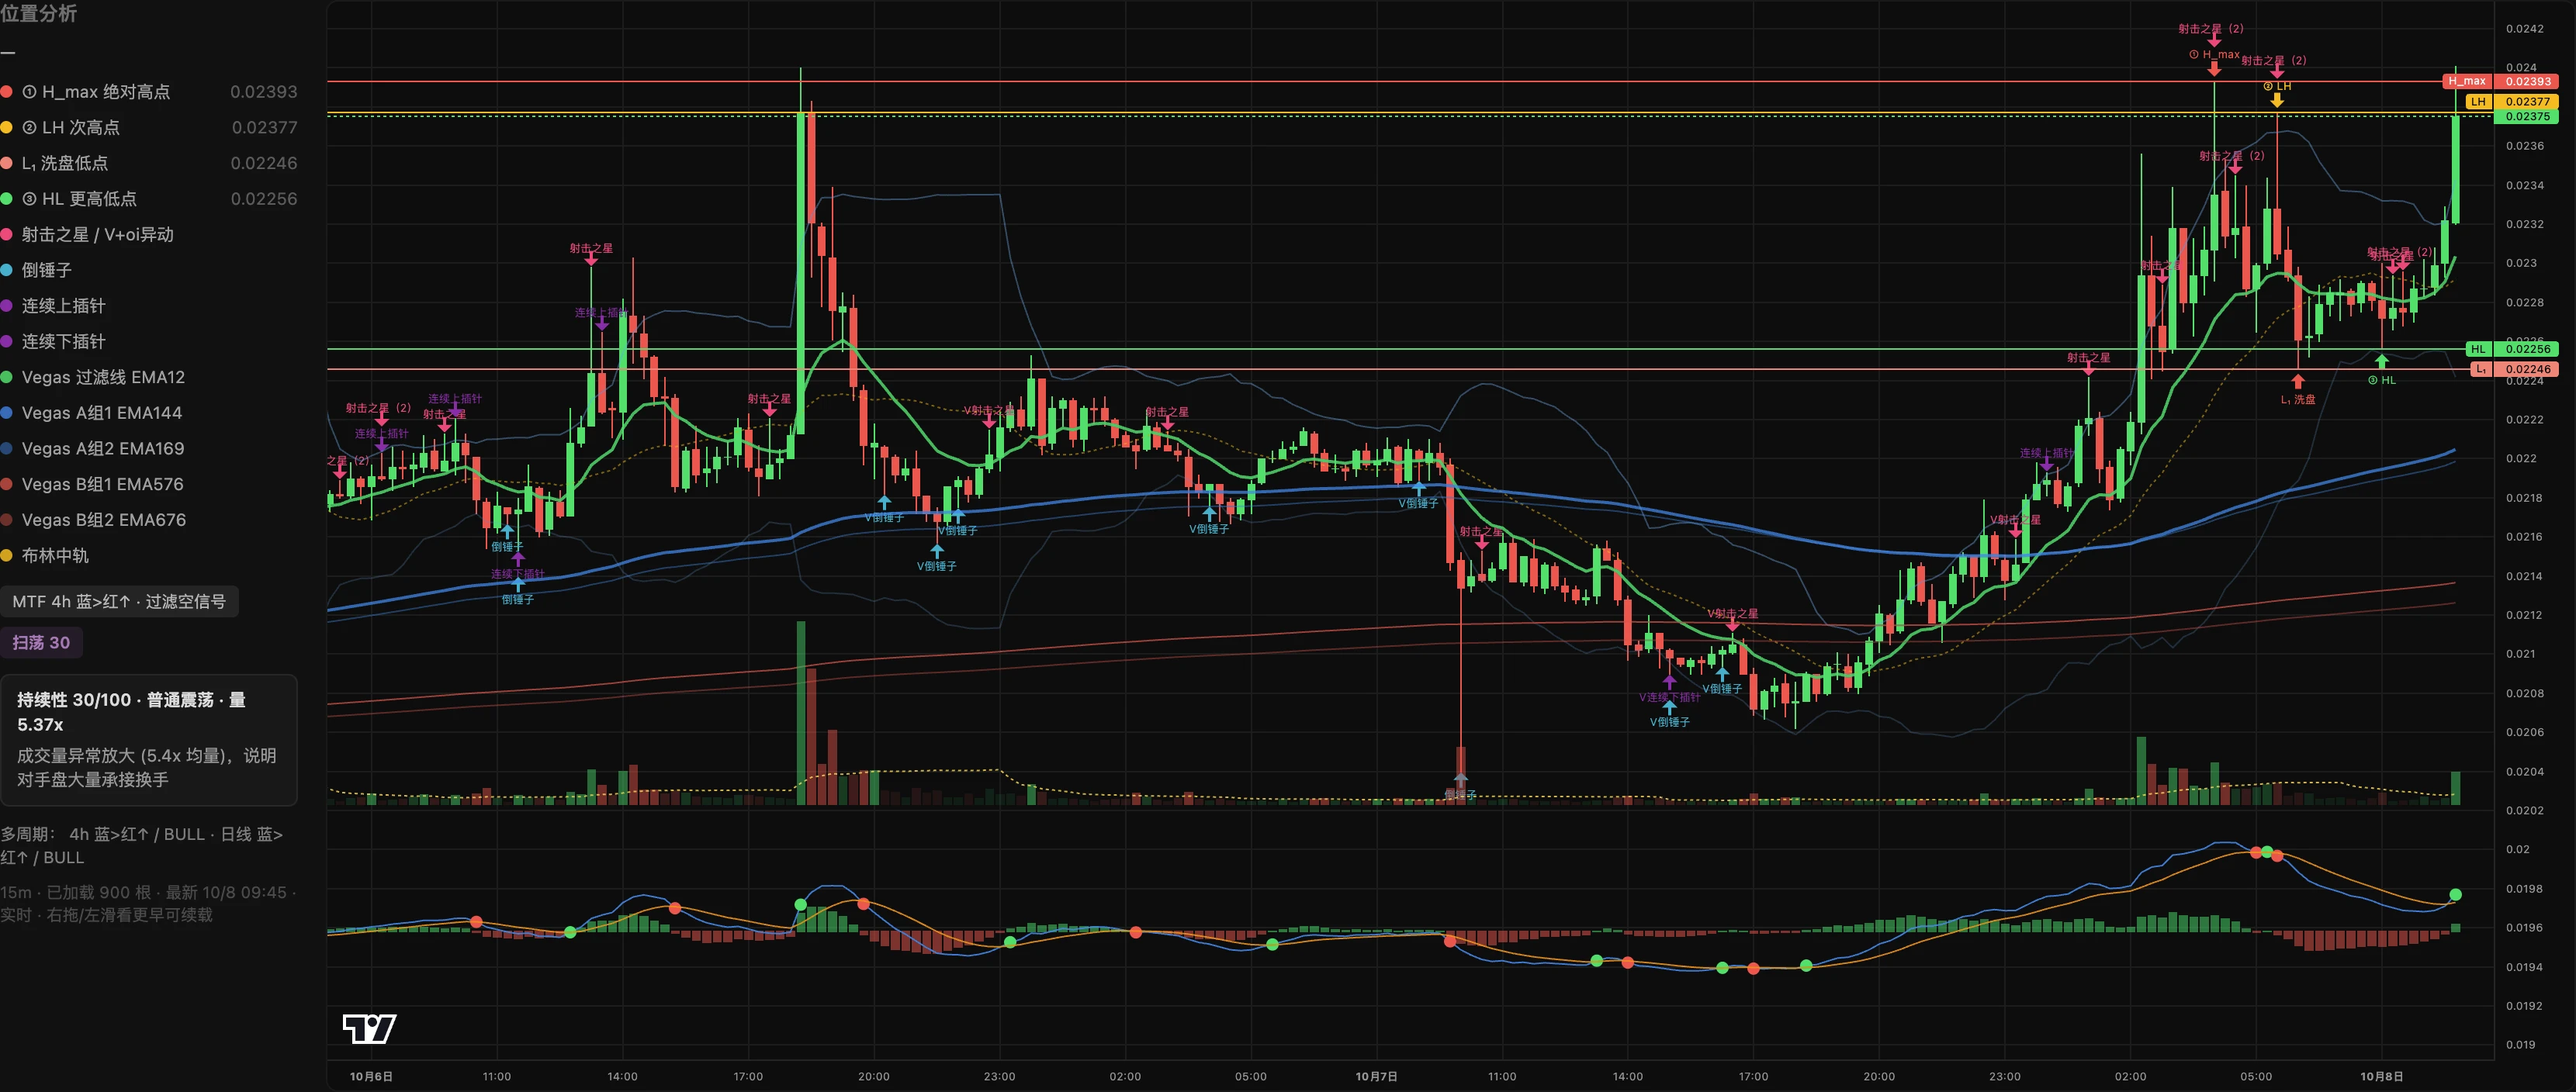Click the 15m 已加载 900 根 status text
This screenshot has height=1092, width=2576.
(x=149, y=903)
